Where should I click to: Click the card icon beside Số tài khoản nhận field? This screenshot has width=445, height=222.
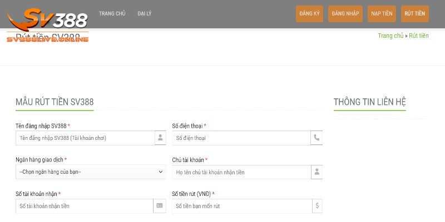point(160,206)
